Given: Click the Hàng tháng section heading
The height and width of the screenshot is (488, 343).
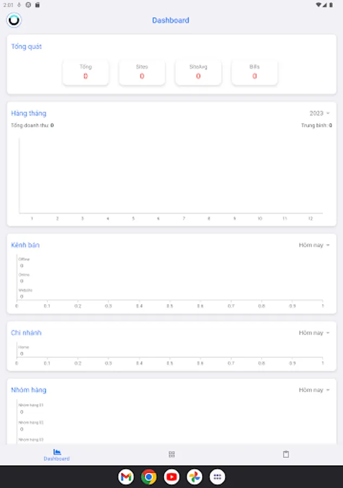Looking at the screenshot, I should (x=29, y=113).
